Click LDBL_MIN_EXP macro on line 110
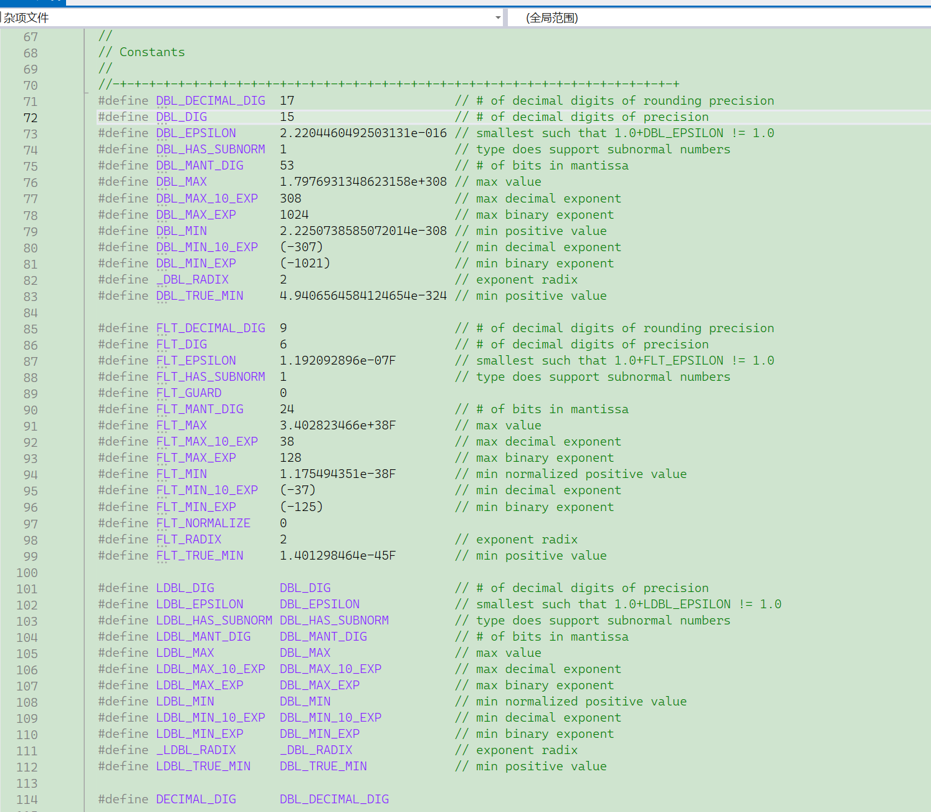Viewport: 931px width, 812px height. click(200, 733)
